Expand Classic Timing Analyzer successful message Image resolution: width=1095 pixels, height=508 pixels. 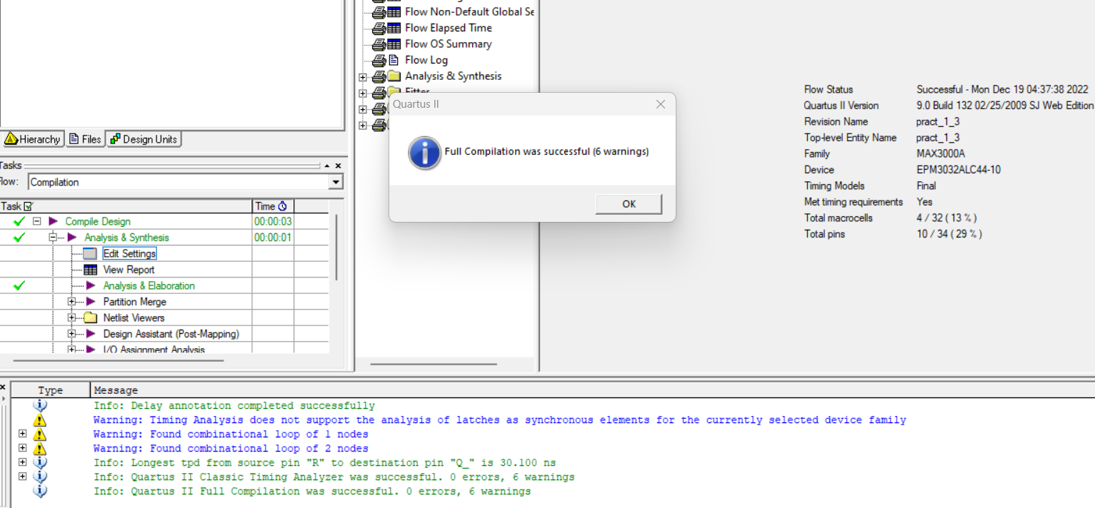[x=23, y=477]
